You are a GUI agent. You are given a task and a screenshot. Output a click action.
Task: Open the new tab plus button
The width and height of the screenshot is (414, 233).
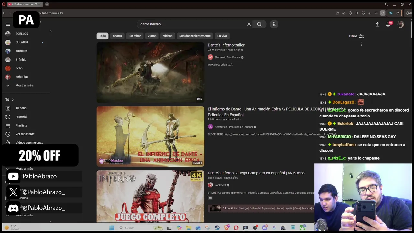click(x=47, y=4)
